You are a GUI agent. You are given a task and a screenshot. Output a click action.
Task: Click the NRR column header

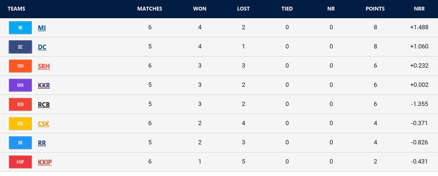point(419,9)
